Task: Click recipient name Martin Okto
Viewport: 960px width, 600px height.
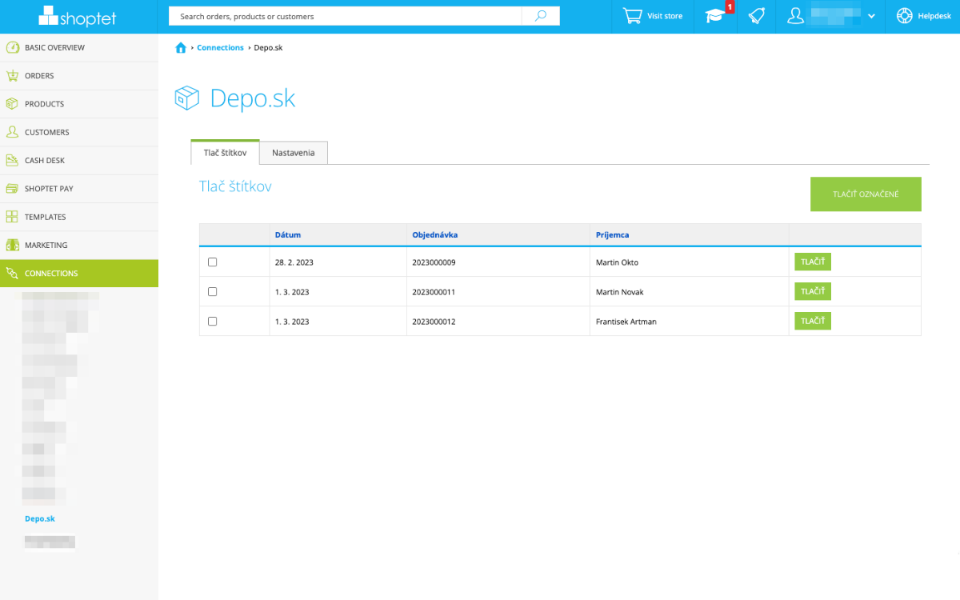Action: click(x=617, y=262)
